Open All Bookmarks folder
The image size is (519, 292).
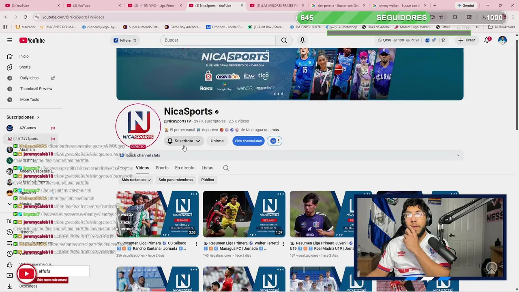coord(502,27)
